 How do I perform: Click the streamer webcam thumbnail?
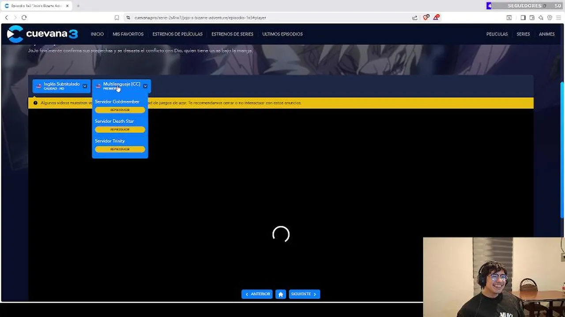494,277
